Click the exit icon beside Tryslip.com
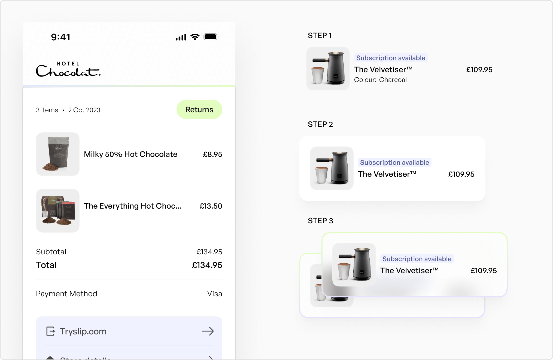This screenshot has height=360, width=553. [50, 331]
